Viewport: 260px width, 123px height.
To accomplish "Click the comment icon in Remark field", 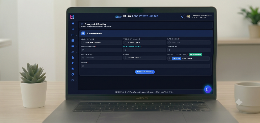I will tap(83, 66).
